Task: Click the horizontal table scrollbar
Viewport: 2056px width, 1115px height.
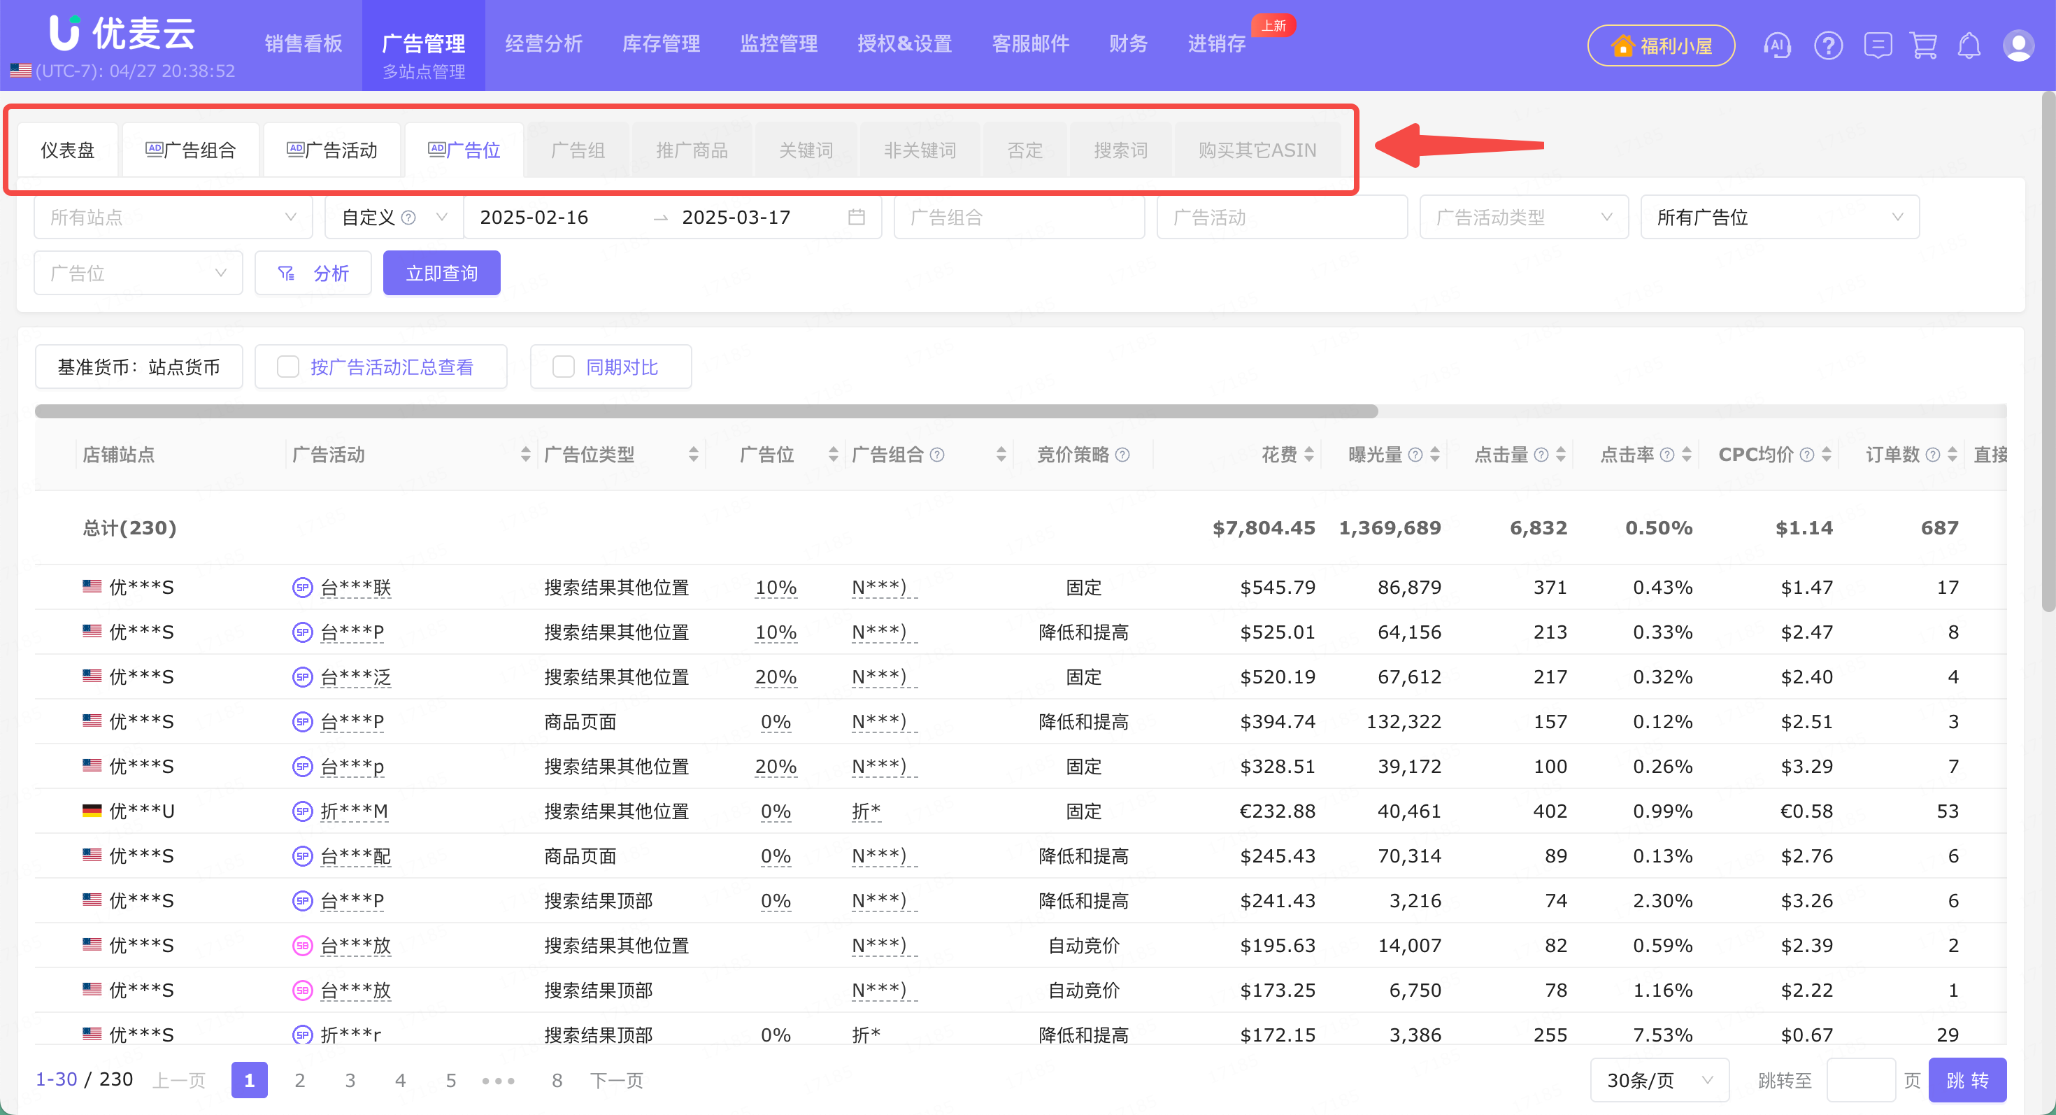Action: [706, 411]
